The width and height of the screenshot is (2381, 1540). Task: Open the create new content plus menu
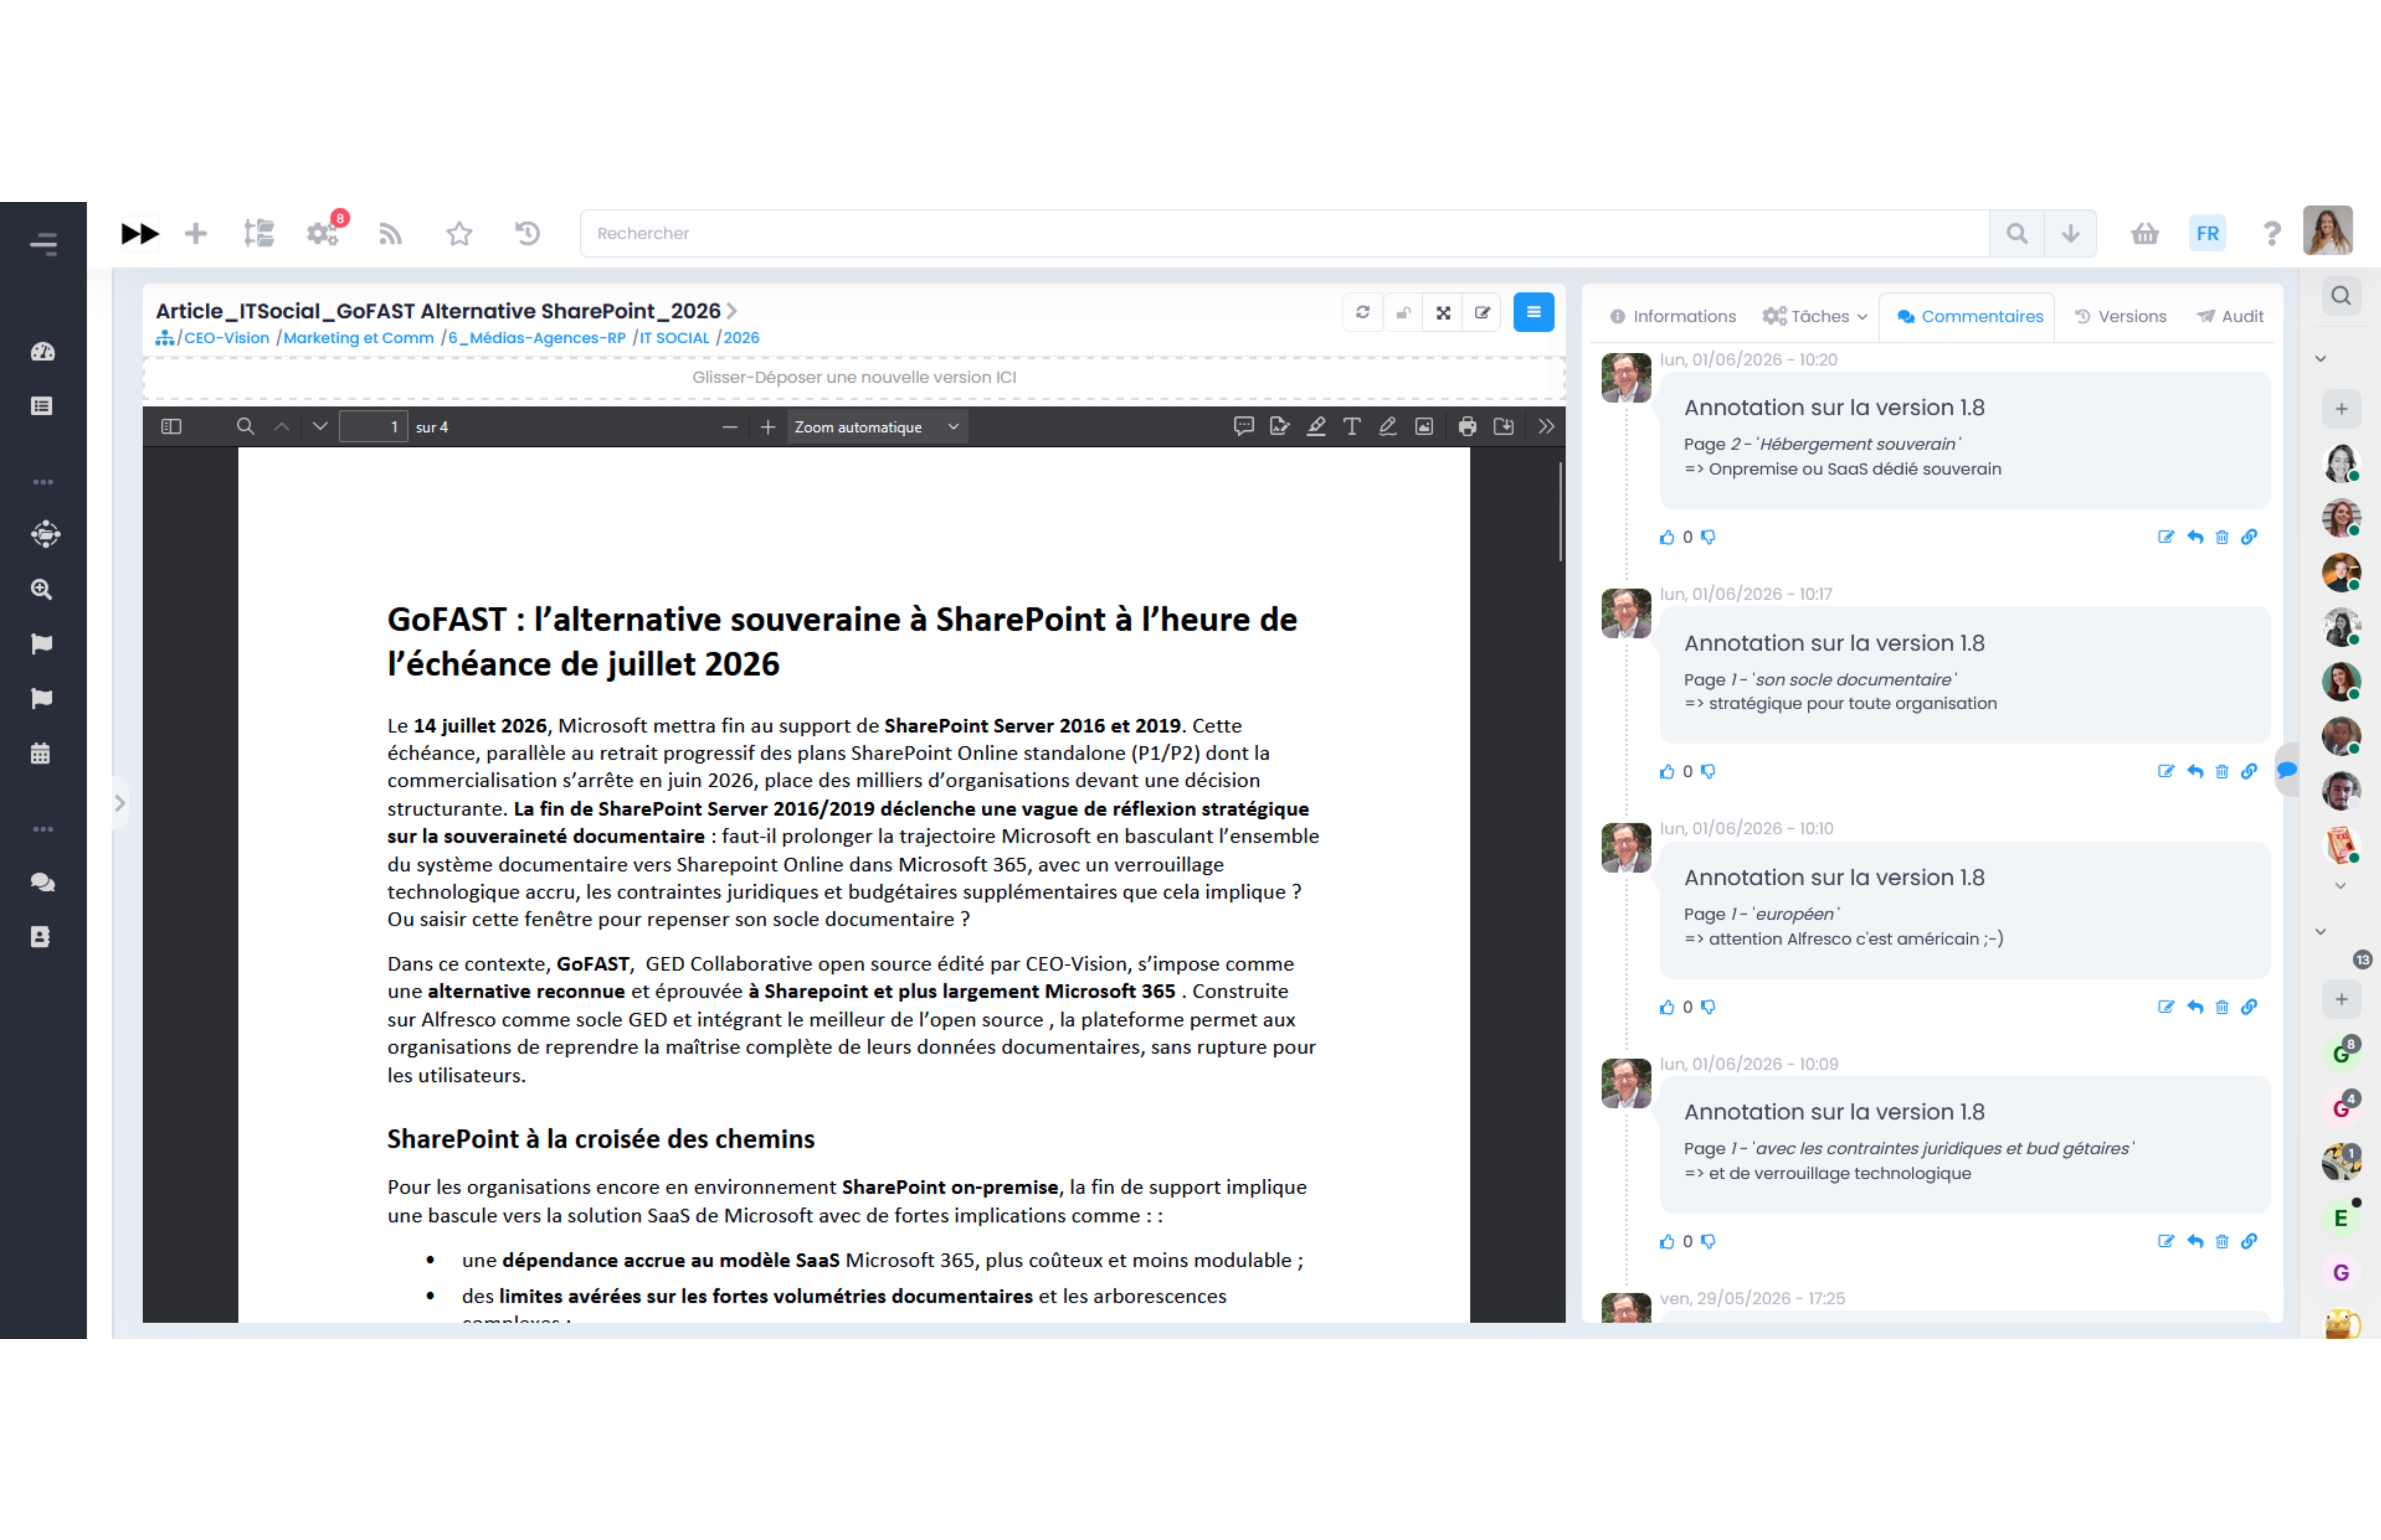[x=196, y=233]
